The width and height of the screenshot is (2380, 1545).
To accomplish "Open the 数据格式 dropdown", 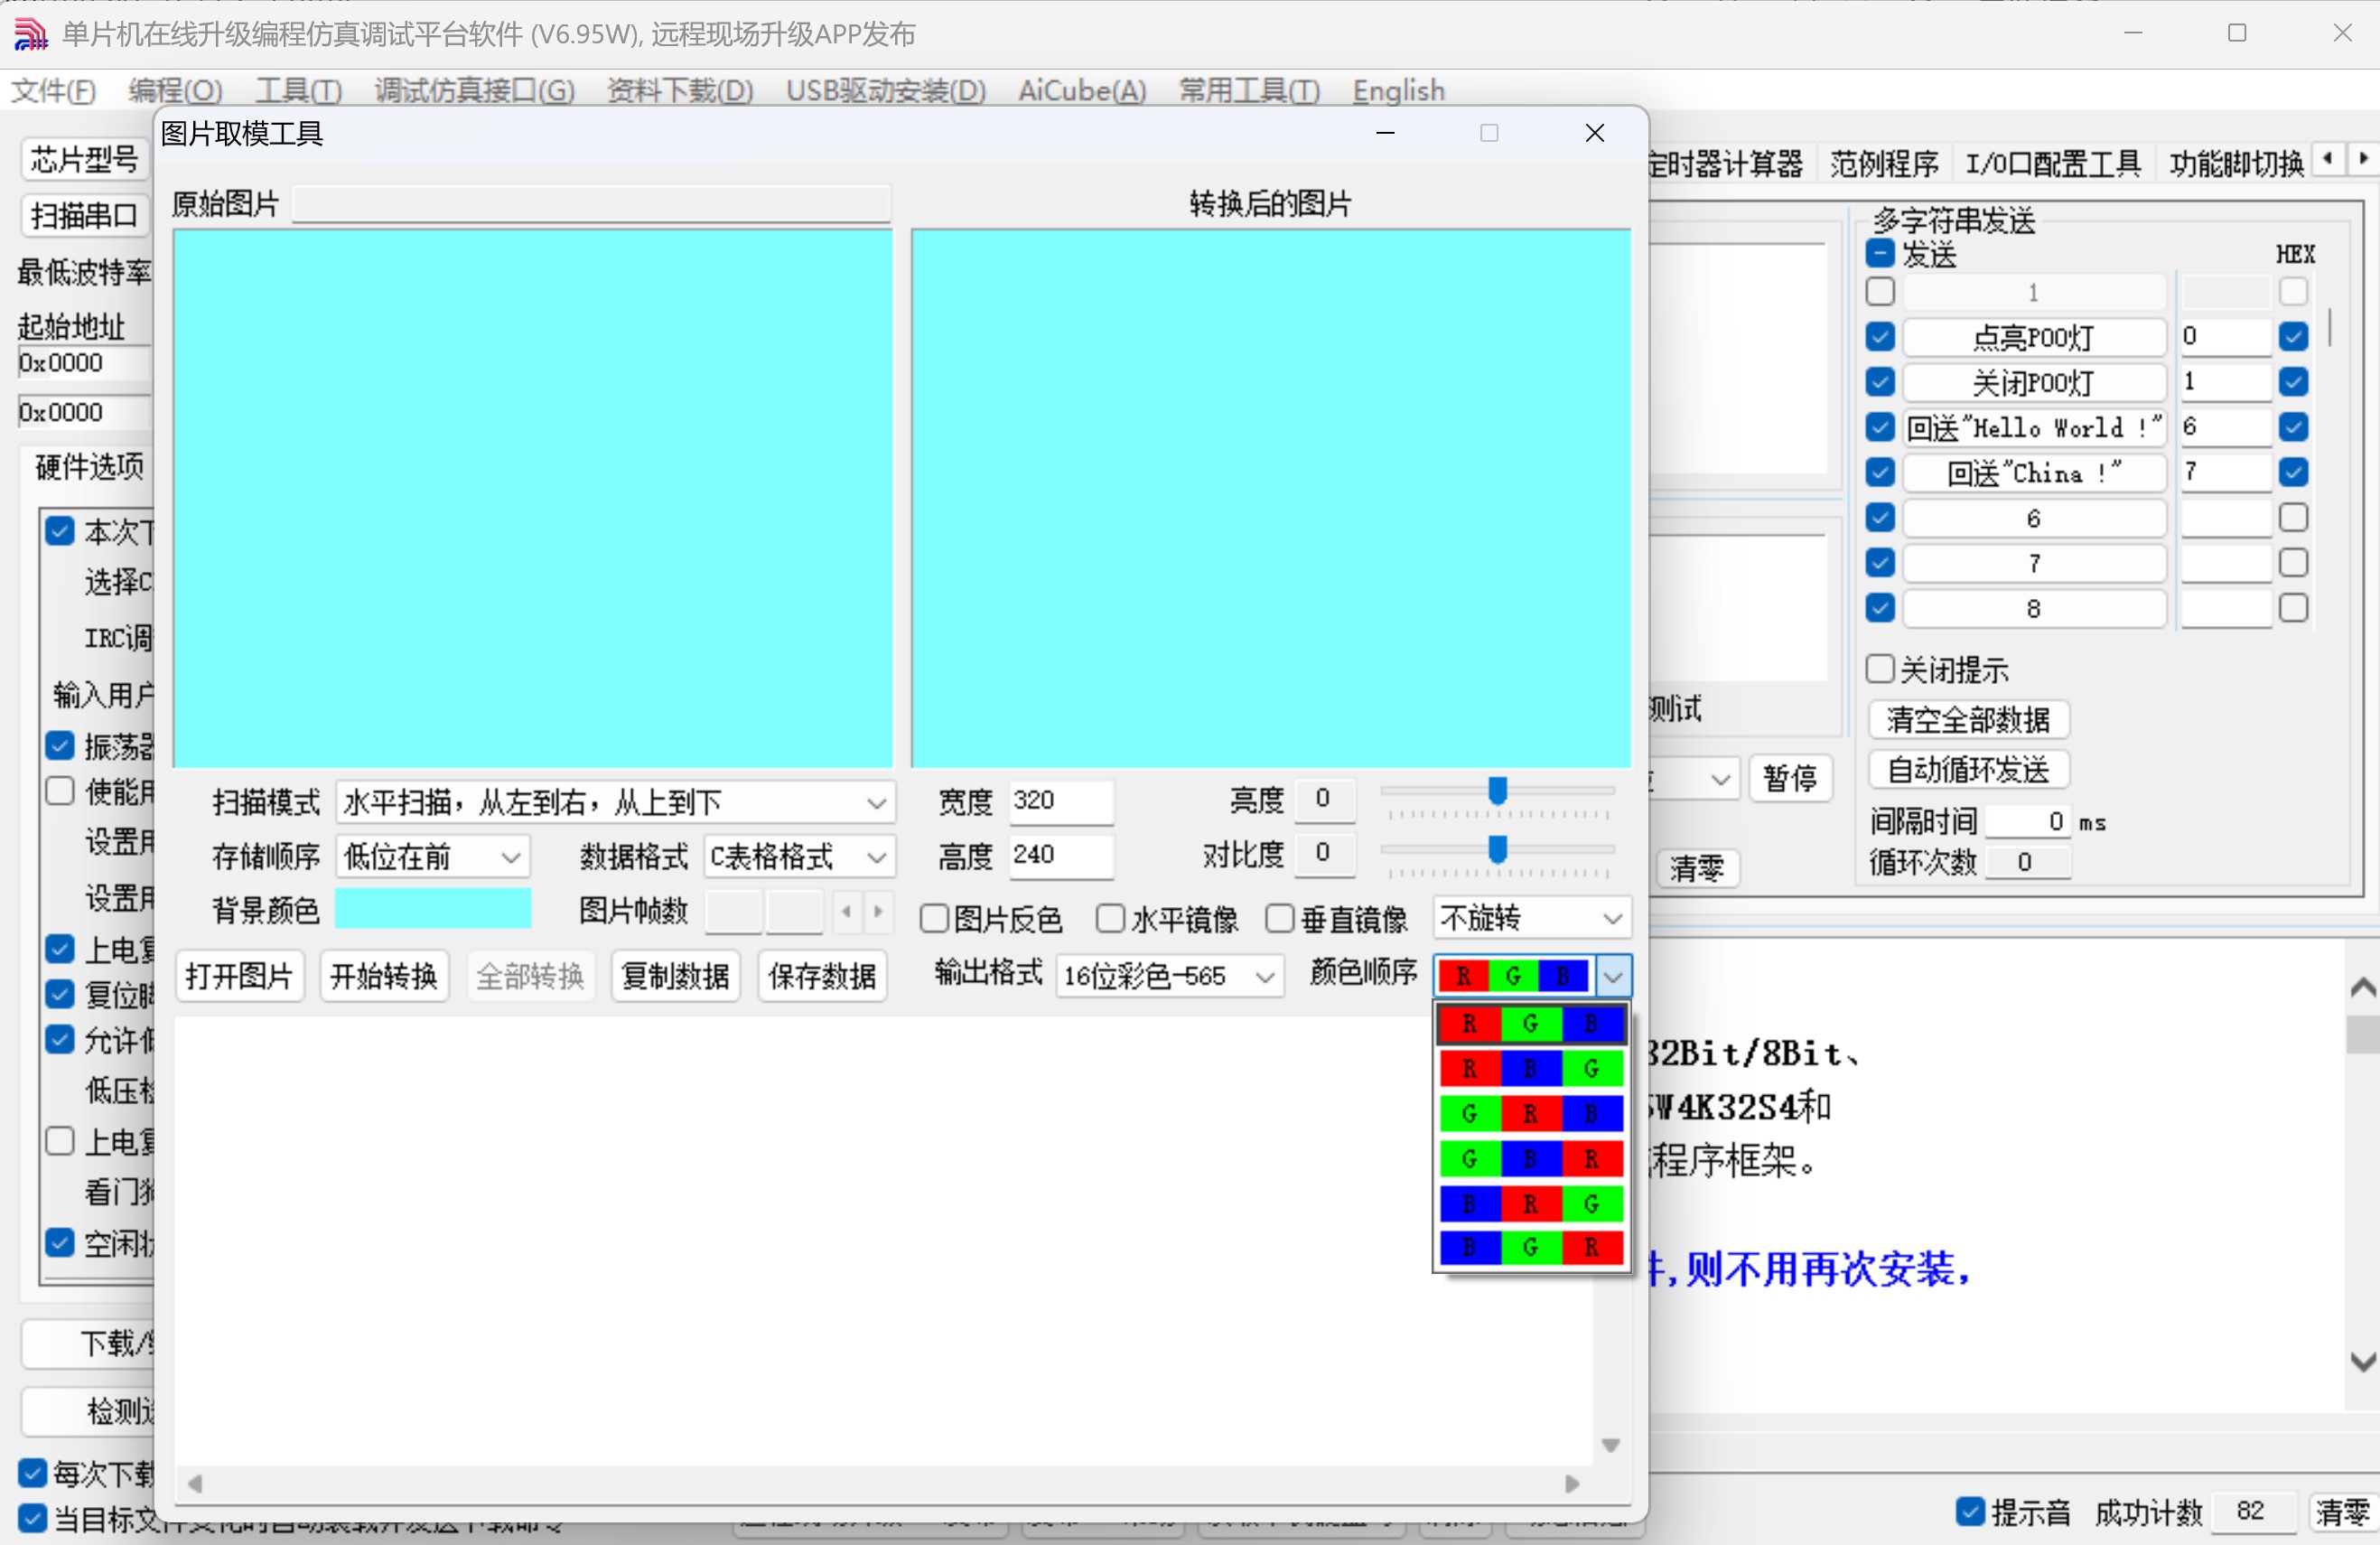I will [799, 856].
